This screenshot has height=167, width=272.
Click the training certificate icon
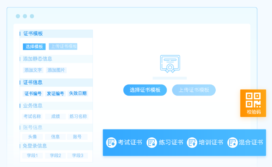192,143
